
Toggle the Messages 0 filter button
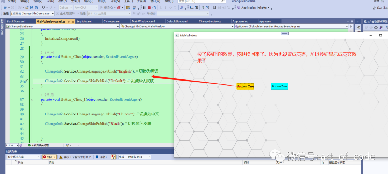tap(101, 157)
